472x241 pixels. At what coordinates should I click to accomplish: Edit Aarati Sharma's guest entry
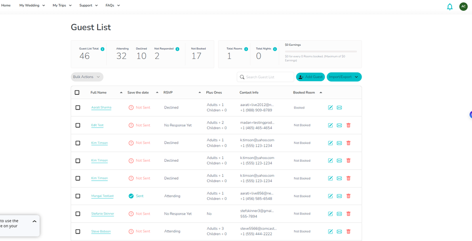point(330,108)
